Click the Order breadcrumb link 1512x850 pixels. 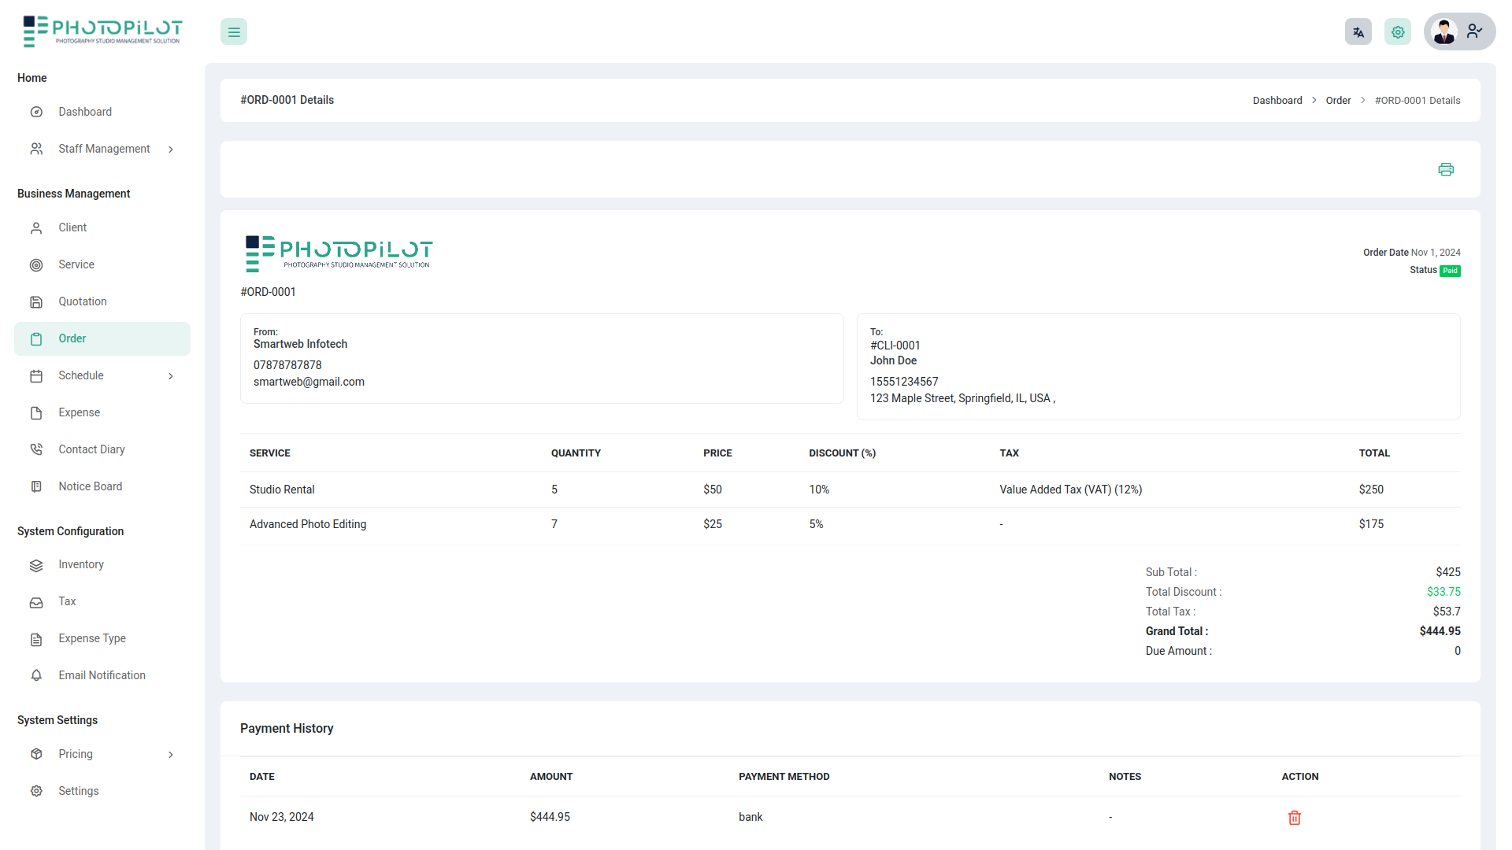pos(1338,101)
